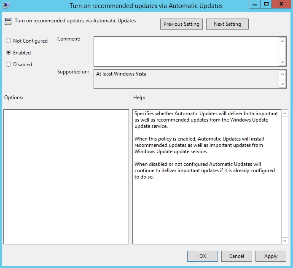Click the Comment: label
The height and width of the screenshot is (268, 293).
pyautogui.click(x=69, y=39)
